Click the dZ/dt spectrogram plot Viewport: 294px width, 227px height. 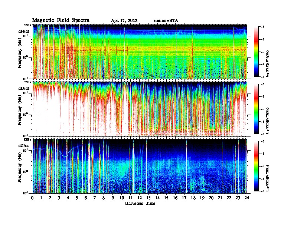tap(140, 166)
